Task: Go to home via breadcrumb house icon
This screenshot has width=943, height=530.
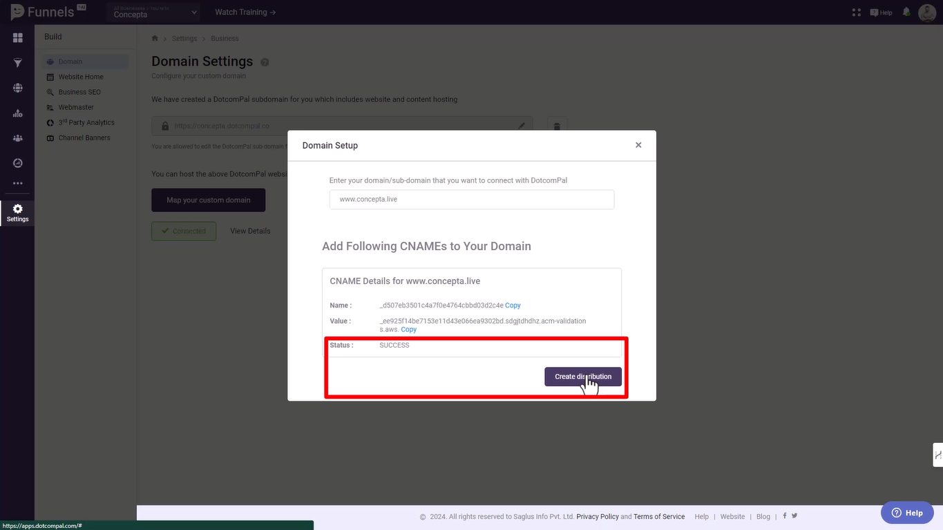Action: [x=155, y=38]
